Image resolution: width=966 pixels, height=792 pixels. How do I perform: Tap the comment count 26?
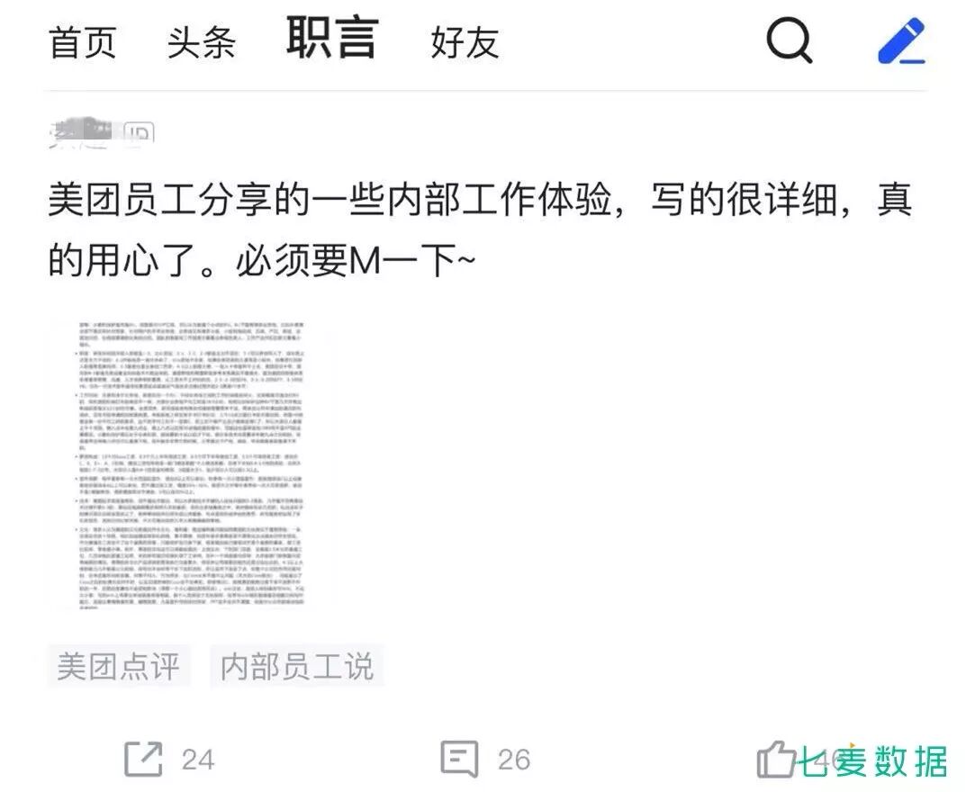click(514, 760)
